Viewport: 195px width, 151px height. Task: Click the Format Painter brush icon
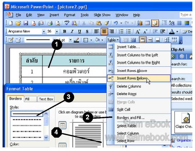pyautogui.click(x=106, y=23)
